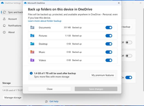The width and height of the screenshot is (144, 106).
Task: Turn off the On toggle in Settings window
Action: [x=129, y=78]
